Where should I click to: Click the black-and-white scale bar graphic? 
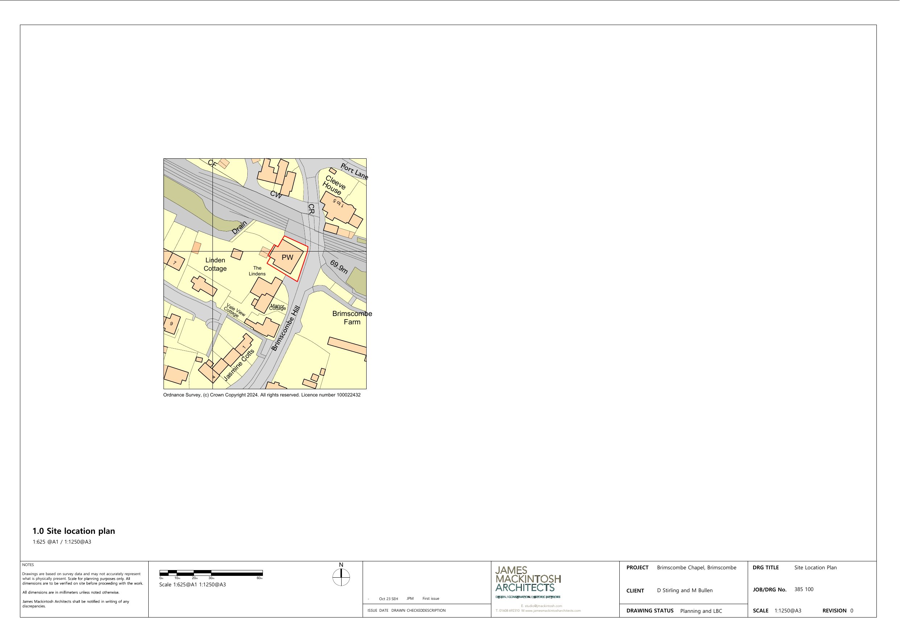211,573
